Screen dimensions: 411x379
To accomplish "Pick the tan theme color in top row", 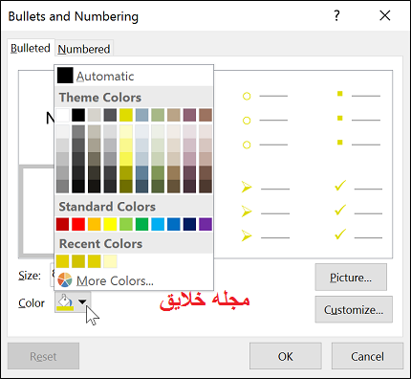I will coord(174,115).
